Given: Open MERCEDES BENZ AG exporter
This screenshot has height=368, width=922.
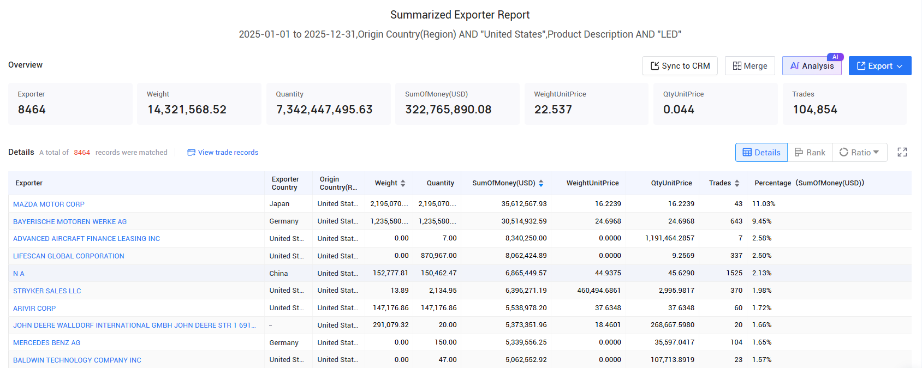Looking at the screenshot, I should tap(46, 343).
